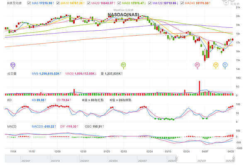Click the 03/24 date on x-axis
The width and height of the screenshot is (249, 165).
(186, 151)
